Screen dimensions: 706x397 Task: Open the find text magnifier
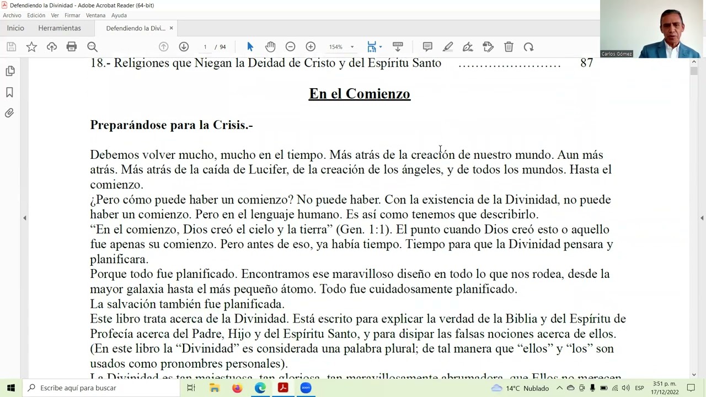pyautogui.click(x=92, y=47)
